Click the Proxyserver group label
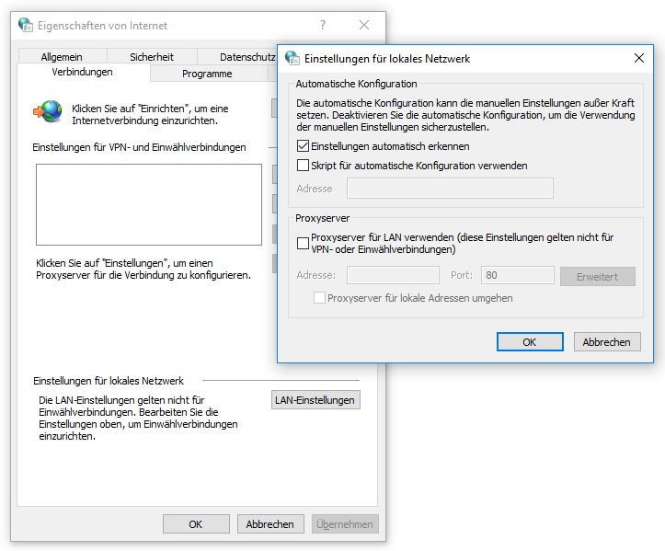 pyautogui.click(x=322, y=218)
